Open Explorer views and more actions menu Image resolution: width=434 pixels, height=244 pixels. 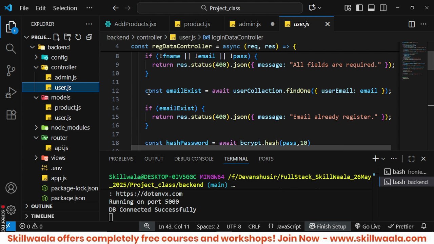(89, 24)
